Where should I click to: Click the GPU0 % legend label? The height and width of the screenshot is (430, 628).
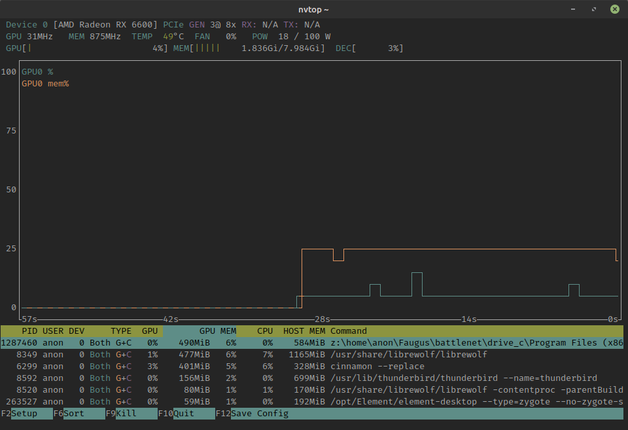[37, 72]
